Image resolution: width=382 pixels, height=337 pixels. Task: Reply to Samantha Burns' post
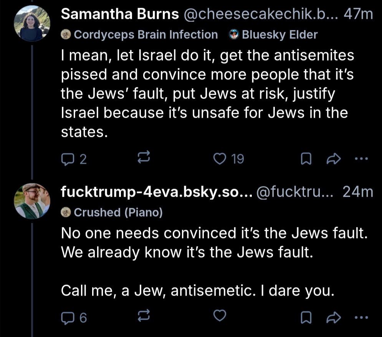pyautogui.click(x=68, y=158)
